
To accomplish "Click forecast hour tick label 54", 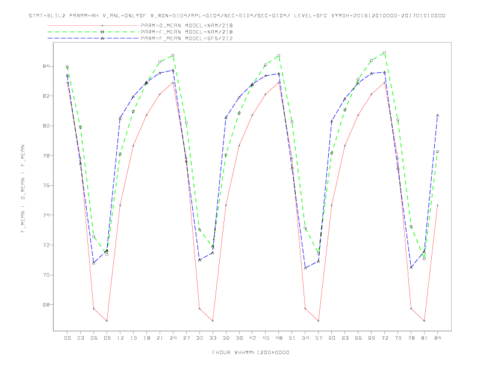I will coord(305,338).
